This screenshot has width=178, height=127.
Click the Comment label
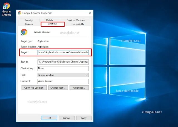coord(26,81)
